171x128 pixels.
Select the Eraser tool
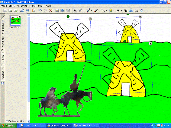95,11
